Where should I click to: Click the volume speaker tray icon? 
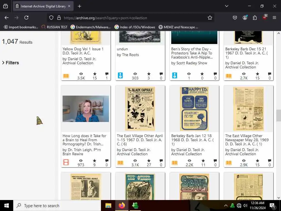[x=245, y=206]
